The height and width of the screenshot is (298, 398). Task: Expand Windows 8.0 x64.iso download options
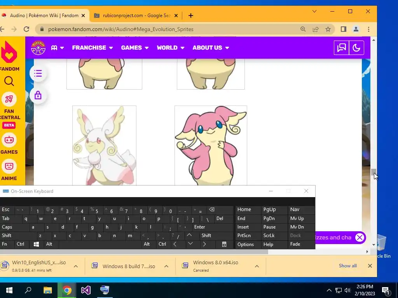257,266
